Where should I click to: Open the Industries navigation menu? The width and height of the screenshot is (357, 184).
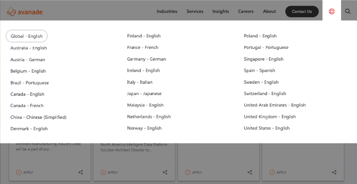pos(167,11)
